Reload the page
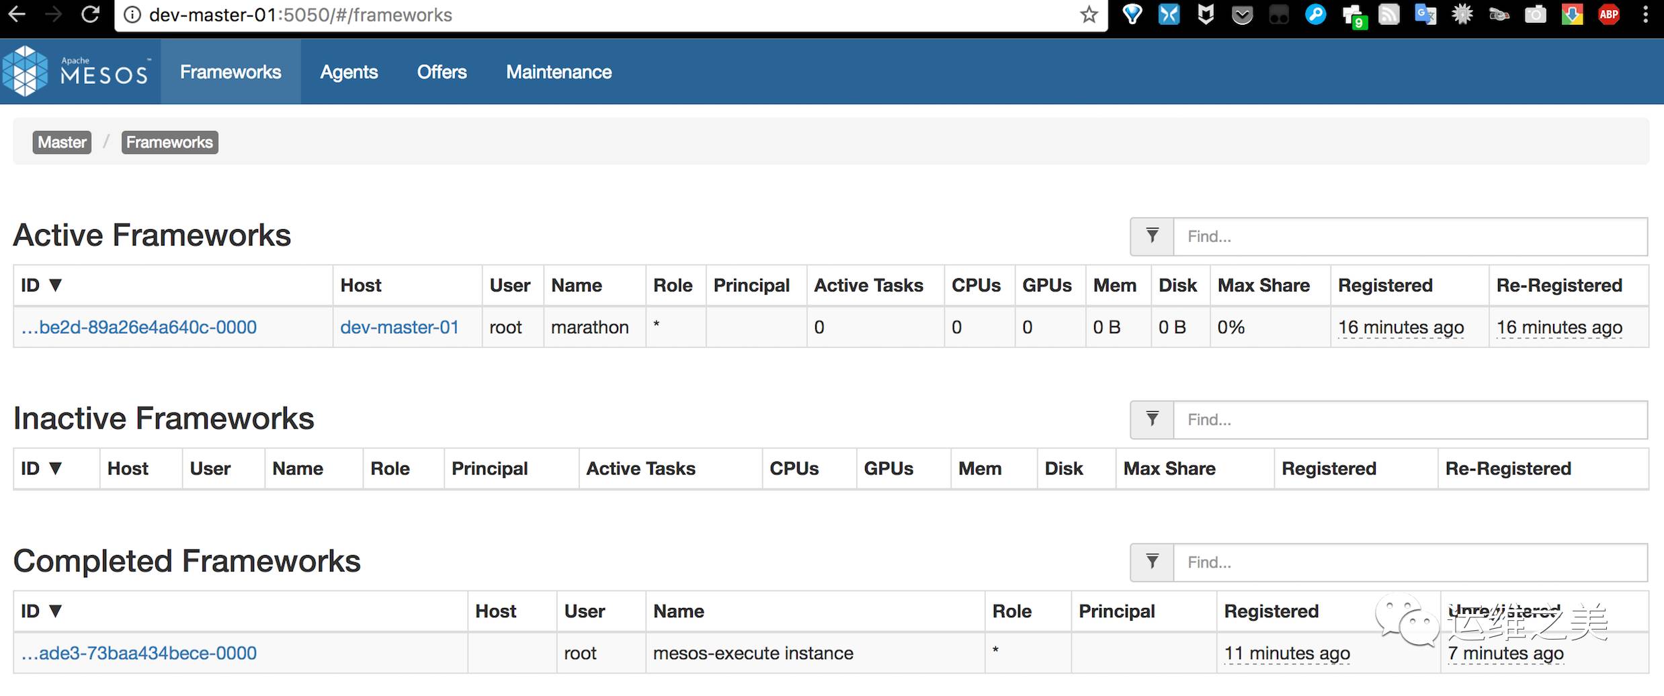 click(x=90, y=14)
